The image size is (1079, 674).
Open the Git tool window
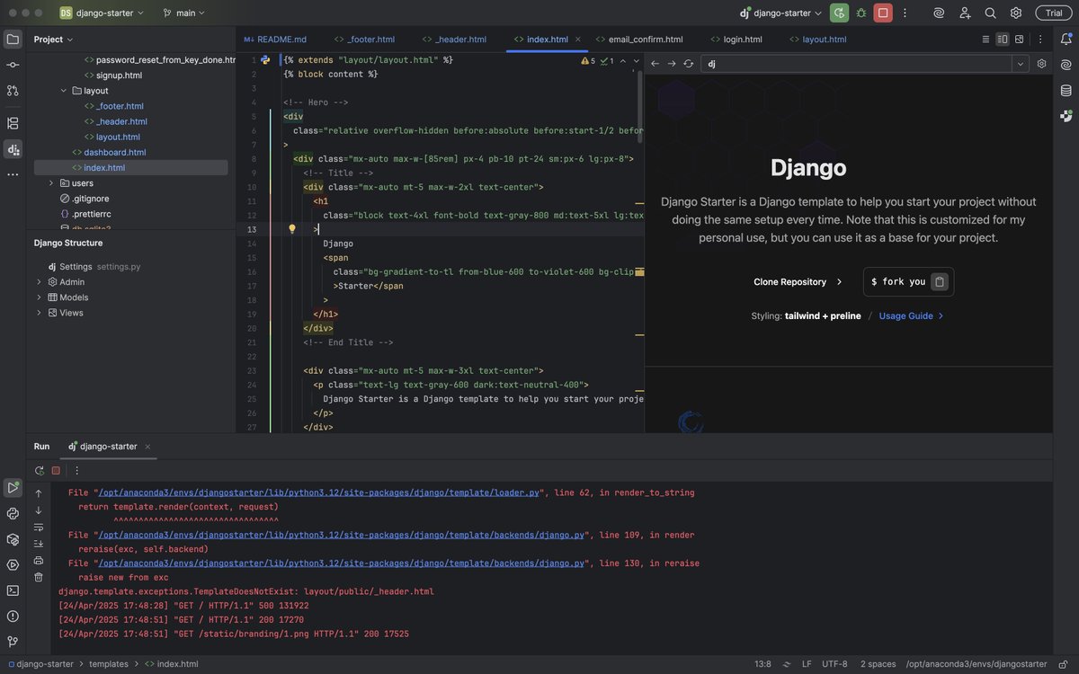[x=13, y=642]
